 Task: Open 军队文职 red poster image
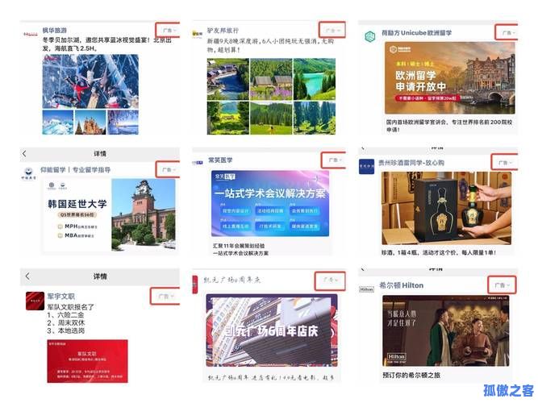coord(87,361)
